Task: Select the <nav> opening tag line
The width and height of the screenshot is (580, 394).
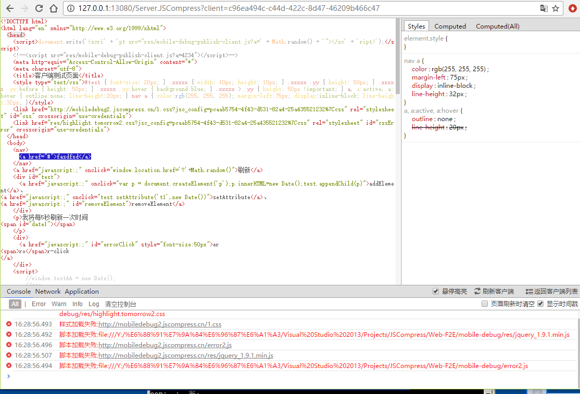Action: click(21, 150)
